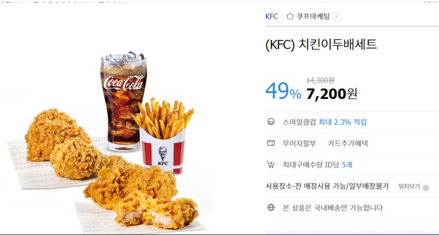This screenshot has width=439, height=235.
Task: Click the credit card icon
Action: 271,143
